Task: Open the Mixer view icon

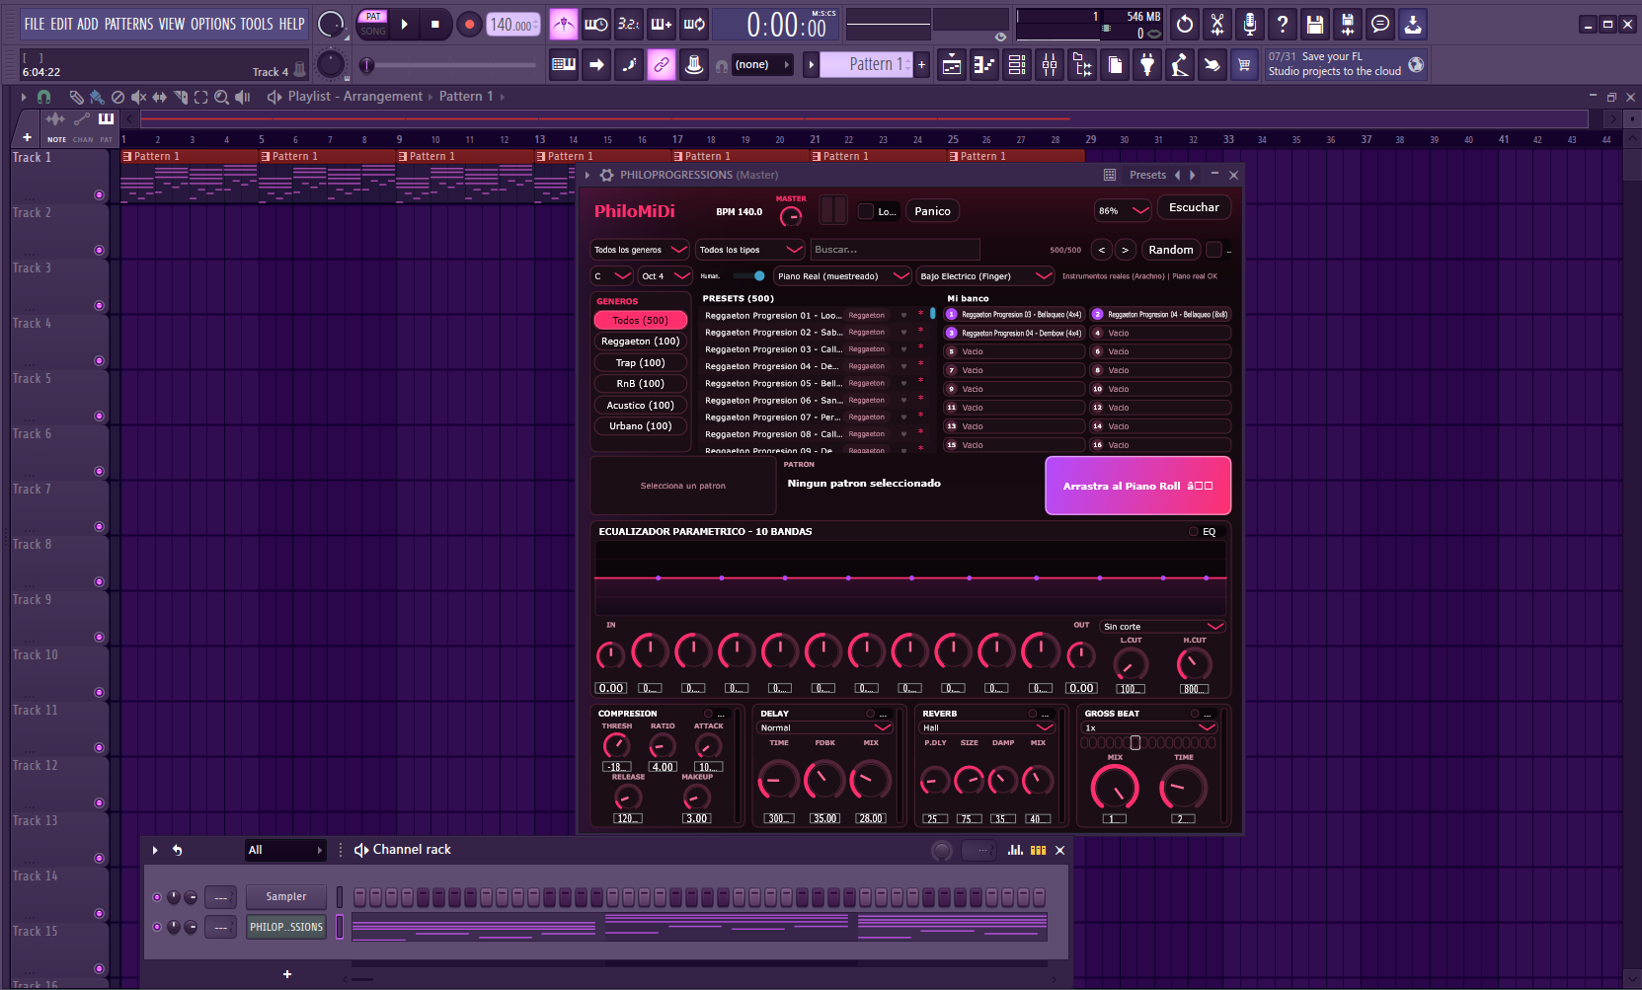Action: tap(1050, 65)
